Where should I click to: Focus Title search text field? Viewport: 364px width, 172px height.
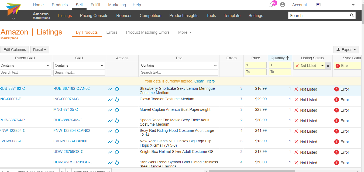pos(179,73)
